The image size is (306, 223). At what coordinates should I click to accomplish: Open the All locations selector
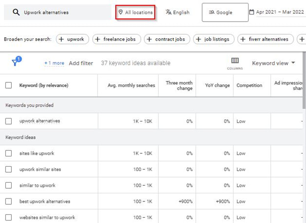pos(135,12)
